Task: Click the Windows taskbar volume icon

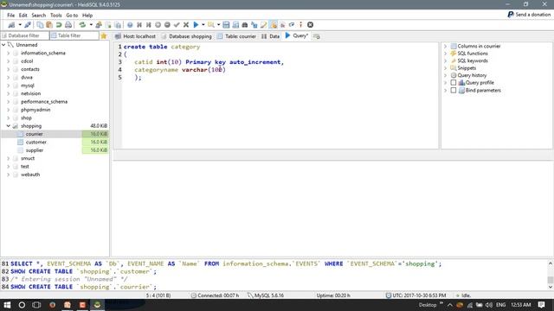Action: click(489, 305)
